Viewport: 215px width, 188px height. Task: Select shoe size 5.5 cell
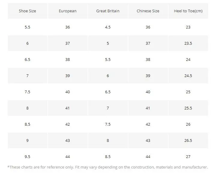pos(27,27)
